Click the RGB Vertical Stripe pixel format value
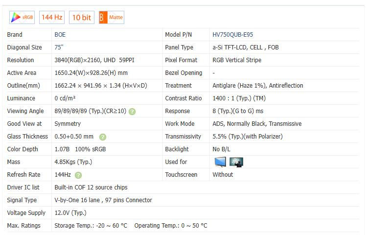Screen dimensions: 367x235 point(237,60)
